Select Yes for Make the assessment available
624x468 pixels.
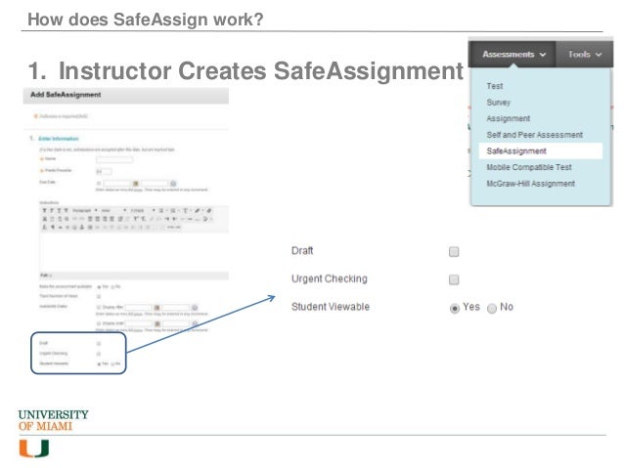(x=99, y=287)
